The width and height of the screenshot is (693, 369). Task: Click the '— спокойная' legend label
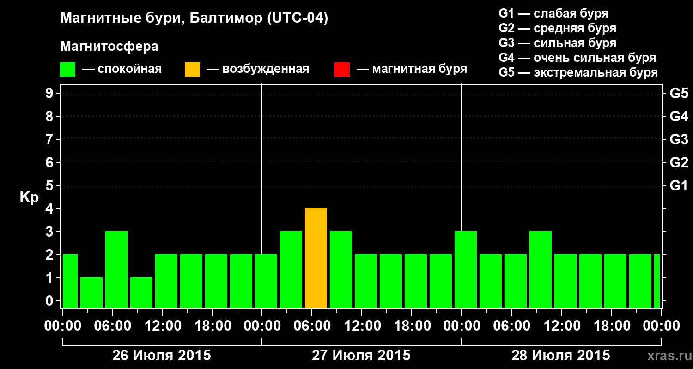tap(122, 70)
